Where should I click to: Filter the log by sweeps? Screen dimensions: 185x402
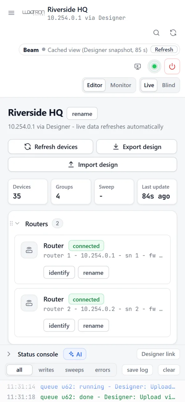(74, 370)
